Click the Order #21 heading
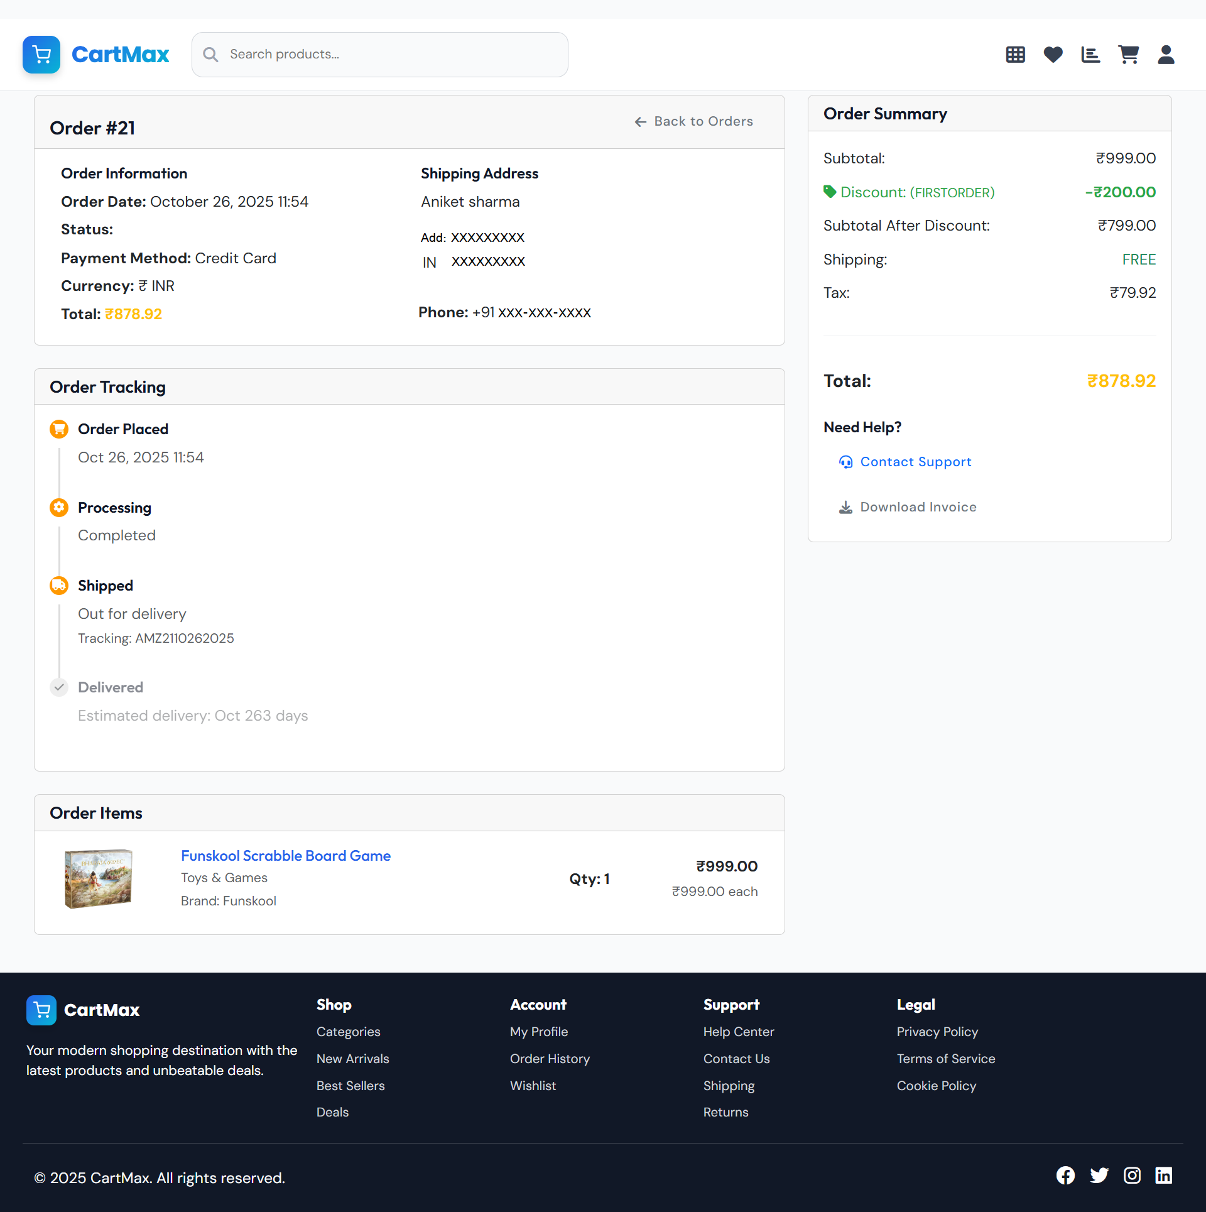The width and height of the screenshot is (1206, 1212). 92,128
